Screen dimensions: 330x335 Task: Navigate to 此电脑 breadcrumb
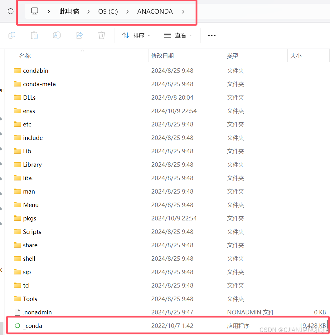pos(69,11)
